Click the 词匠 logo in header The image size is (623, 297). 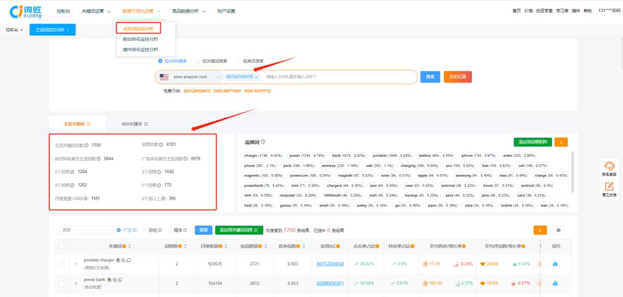[26, 12]
